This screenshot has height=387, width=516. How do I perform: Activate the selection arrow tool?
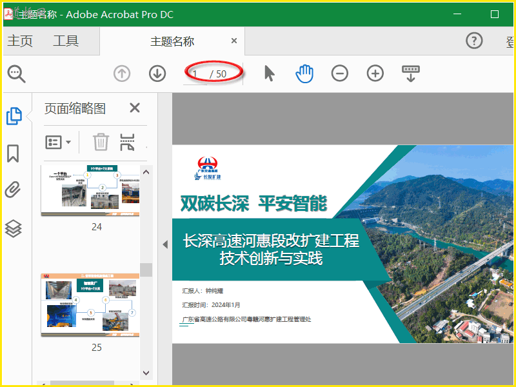pyautogui.click(x=269, y=73)
